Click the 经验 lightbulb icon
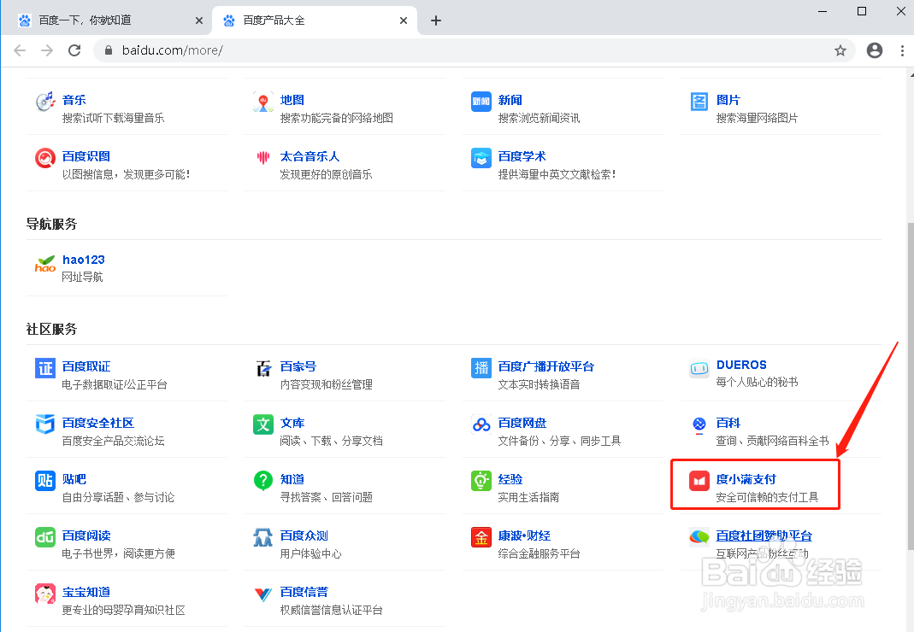Screen dimensions: 914x632 (481, 481)
